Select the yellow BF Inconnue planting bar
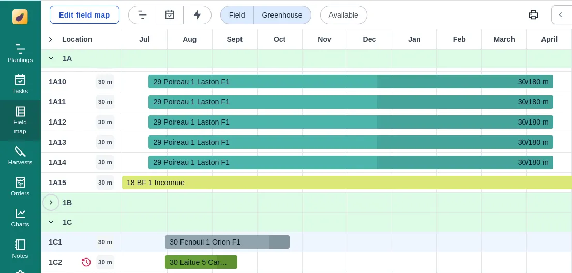This screenshot has width=572, height=273. point(347,183)
